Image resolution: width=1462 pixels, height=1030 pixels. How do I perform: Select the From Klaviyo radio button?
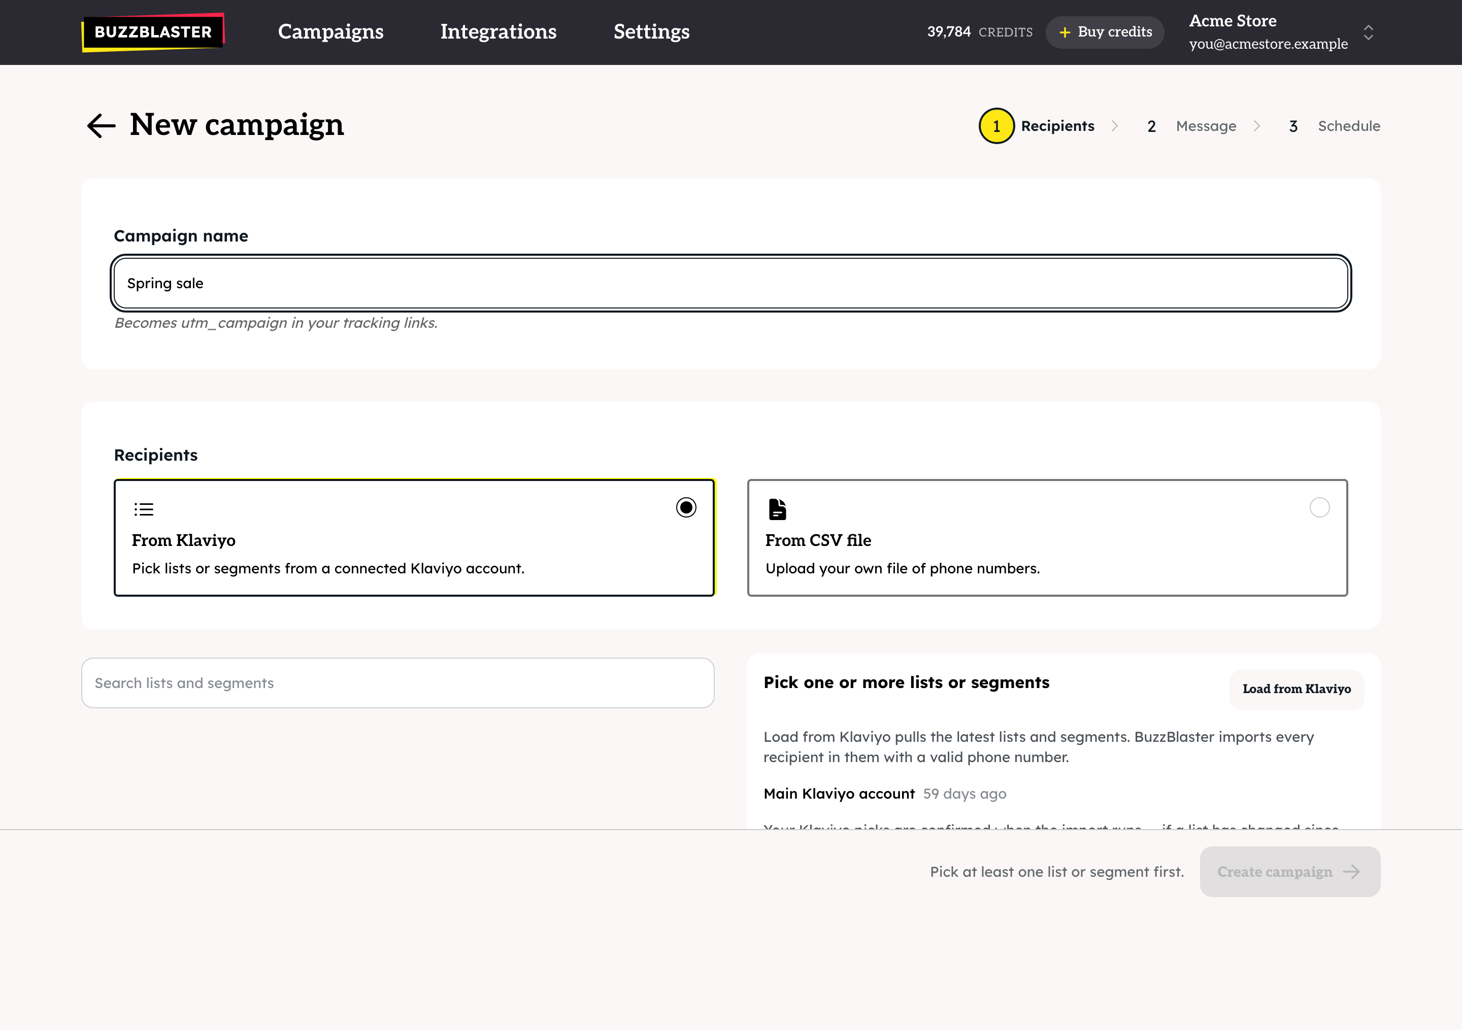(x=686, y=507)
